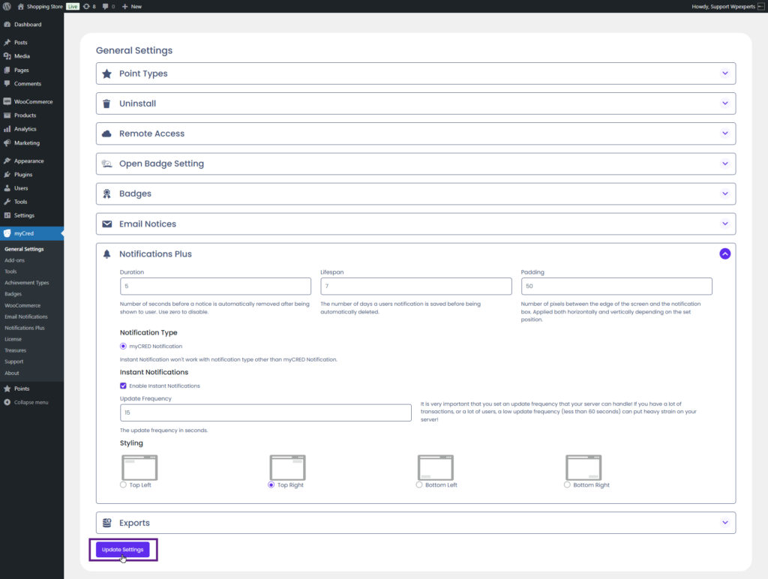Click the star icon beside Point Types

click(x=106, y=73)
